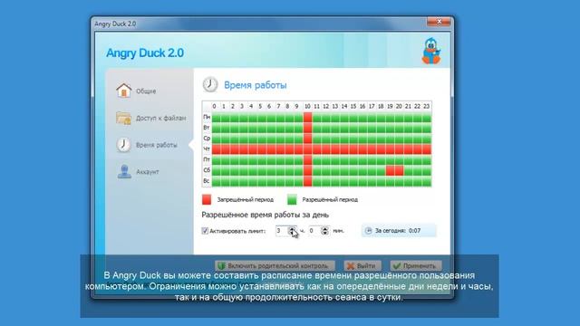Toggle the Saturday 20 o'clock red cell
The width and height of the screenshot is (580, 326).
point(399,170)
